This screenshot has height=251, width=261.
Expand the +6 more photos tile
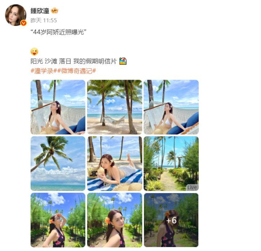171,220
